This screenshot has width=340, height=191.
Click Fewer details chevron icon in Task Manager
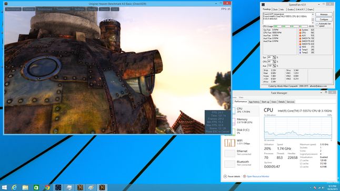coord(225,176)
